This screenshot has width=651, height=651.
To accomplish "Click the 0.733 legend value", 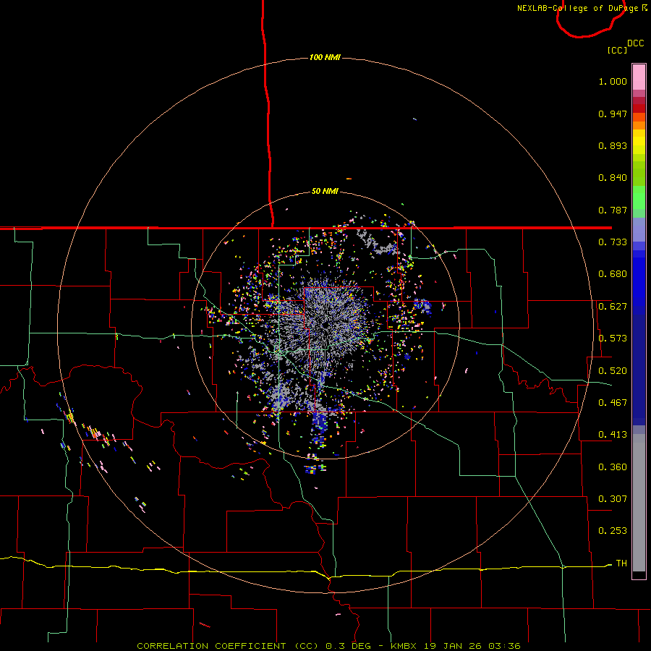I will [x=613, y=242].
